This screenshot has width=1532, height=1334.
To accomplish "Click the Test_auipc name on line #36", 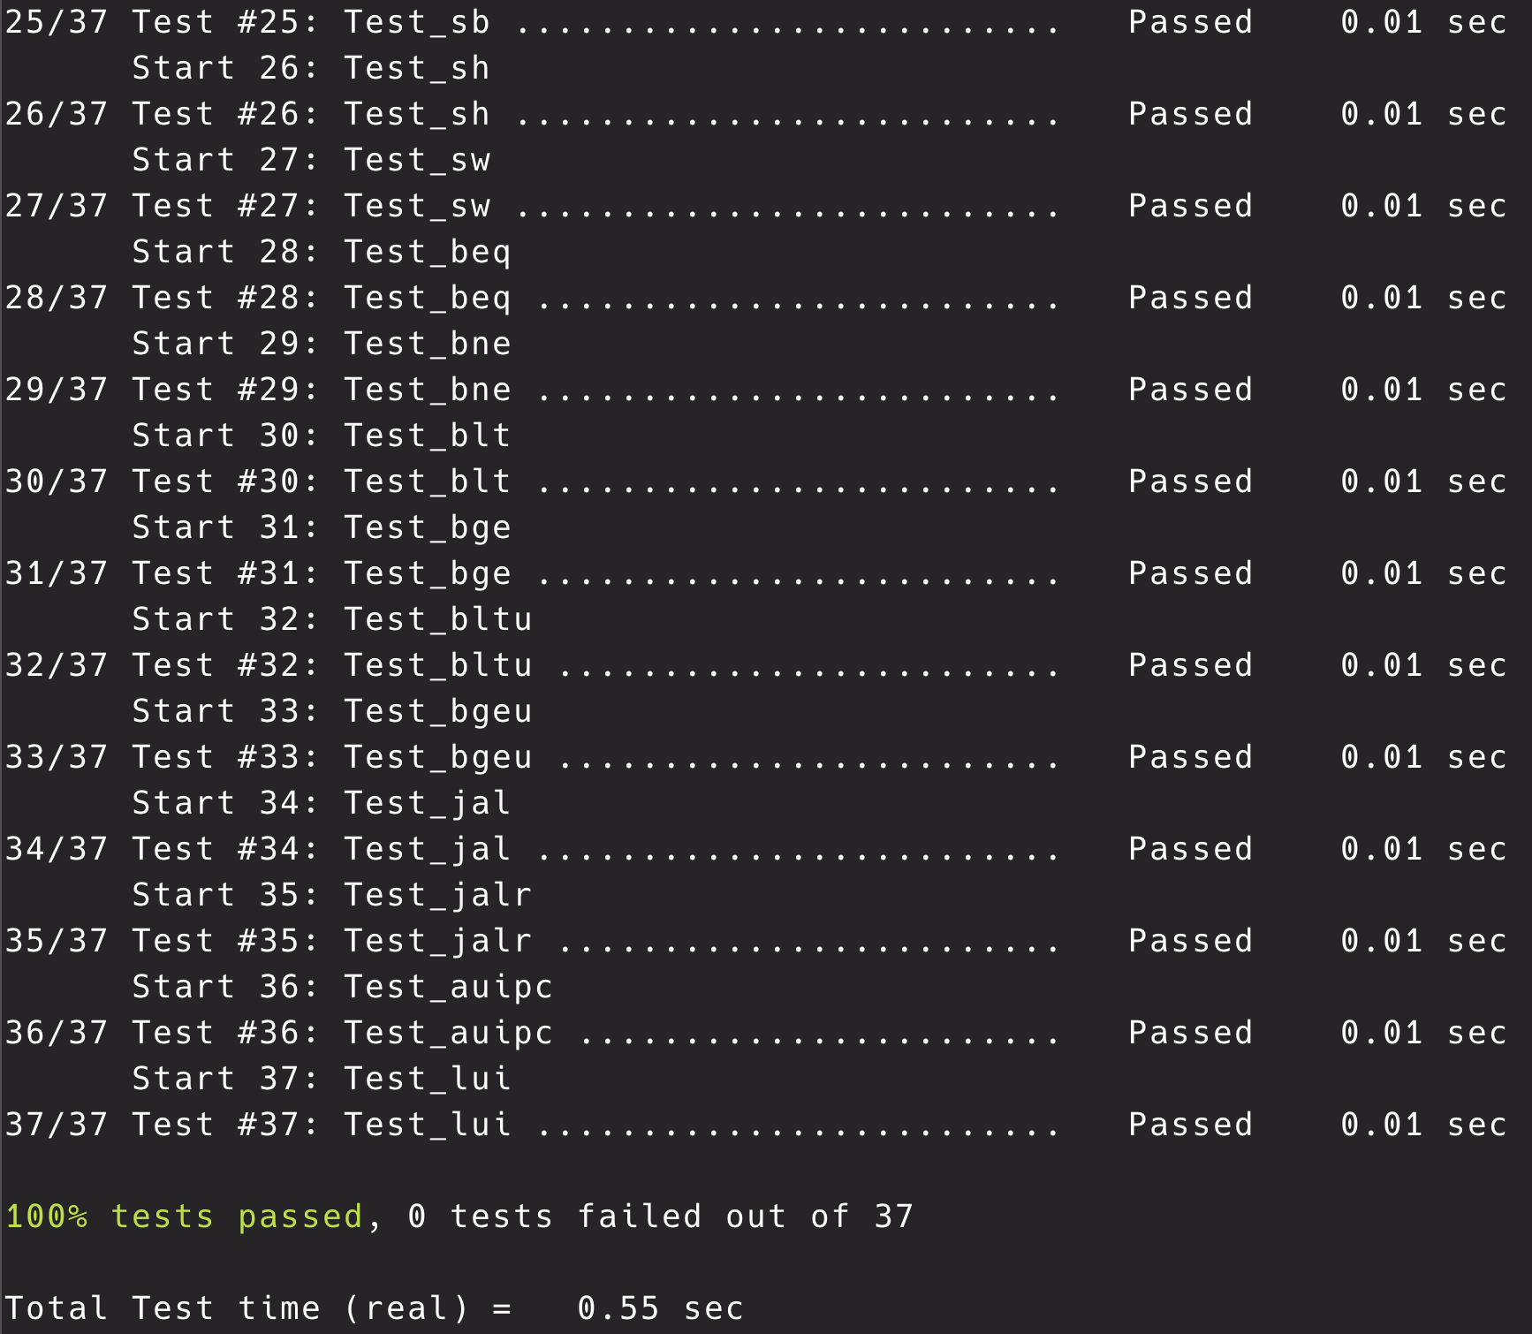I will (448, 1033).
